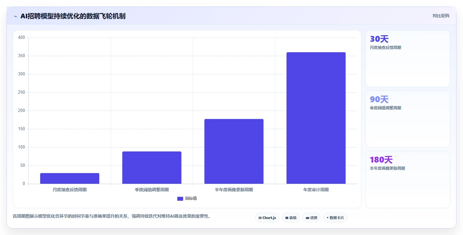Click the 指标值 legend label
The height and width of the screenshot is (235, 463).
point(191,198)
